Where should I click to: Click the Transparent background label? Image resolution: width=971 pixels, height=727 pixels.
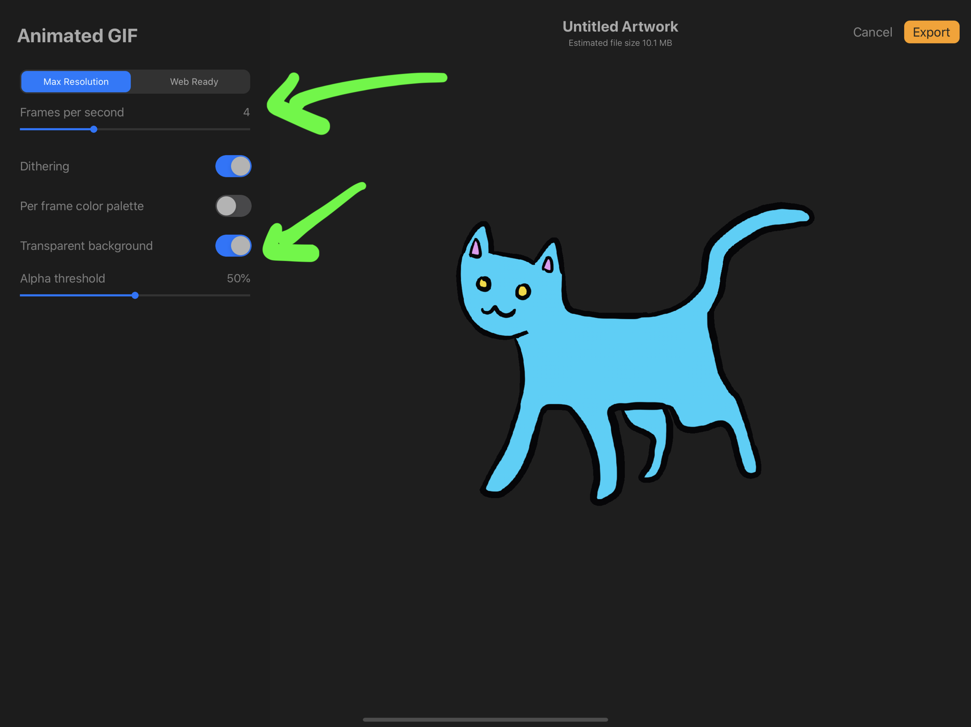click(86, 246)
